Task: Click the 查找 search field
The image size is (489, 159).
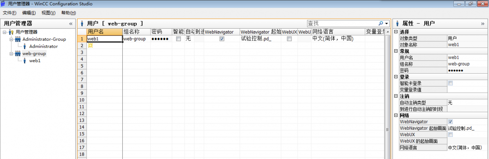Action: pos(342,23)
